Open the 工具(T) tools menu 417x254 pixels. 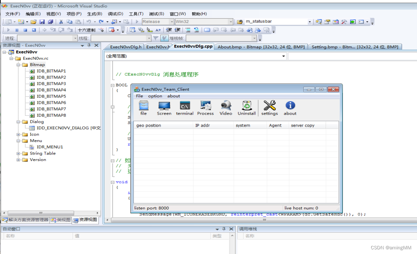pyautogui.click(x=136, y=14)
